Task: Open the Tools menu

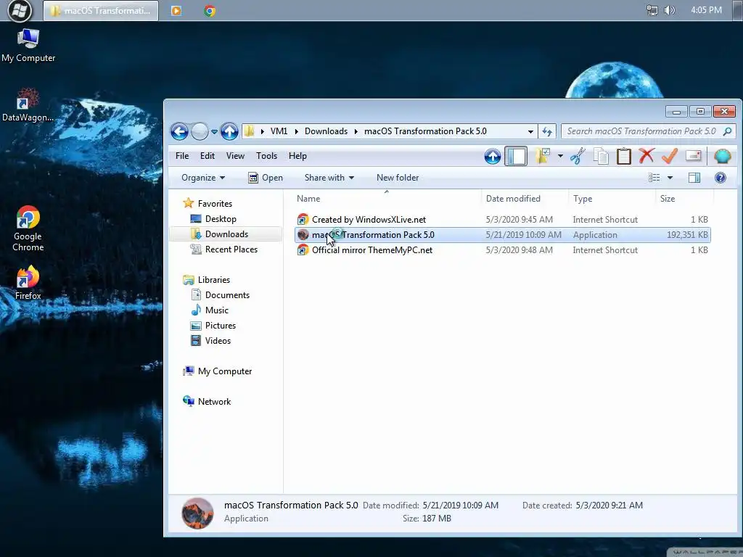Action: pyautogui.click(x=266, y=156)
